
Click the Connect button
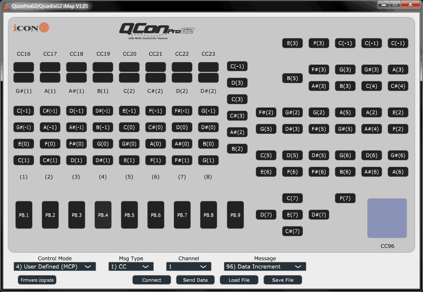pos(151,280)
